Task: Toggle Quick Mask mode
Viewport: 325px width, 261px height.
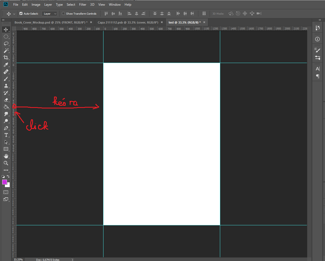Action: (6, 192)
